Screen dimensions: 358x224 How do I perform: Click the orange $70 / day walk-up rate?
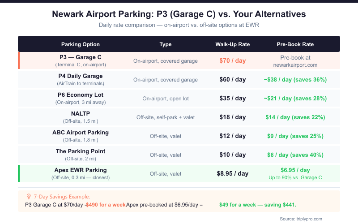[232, 60]
